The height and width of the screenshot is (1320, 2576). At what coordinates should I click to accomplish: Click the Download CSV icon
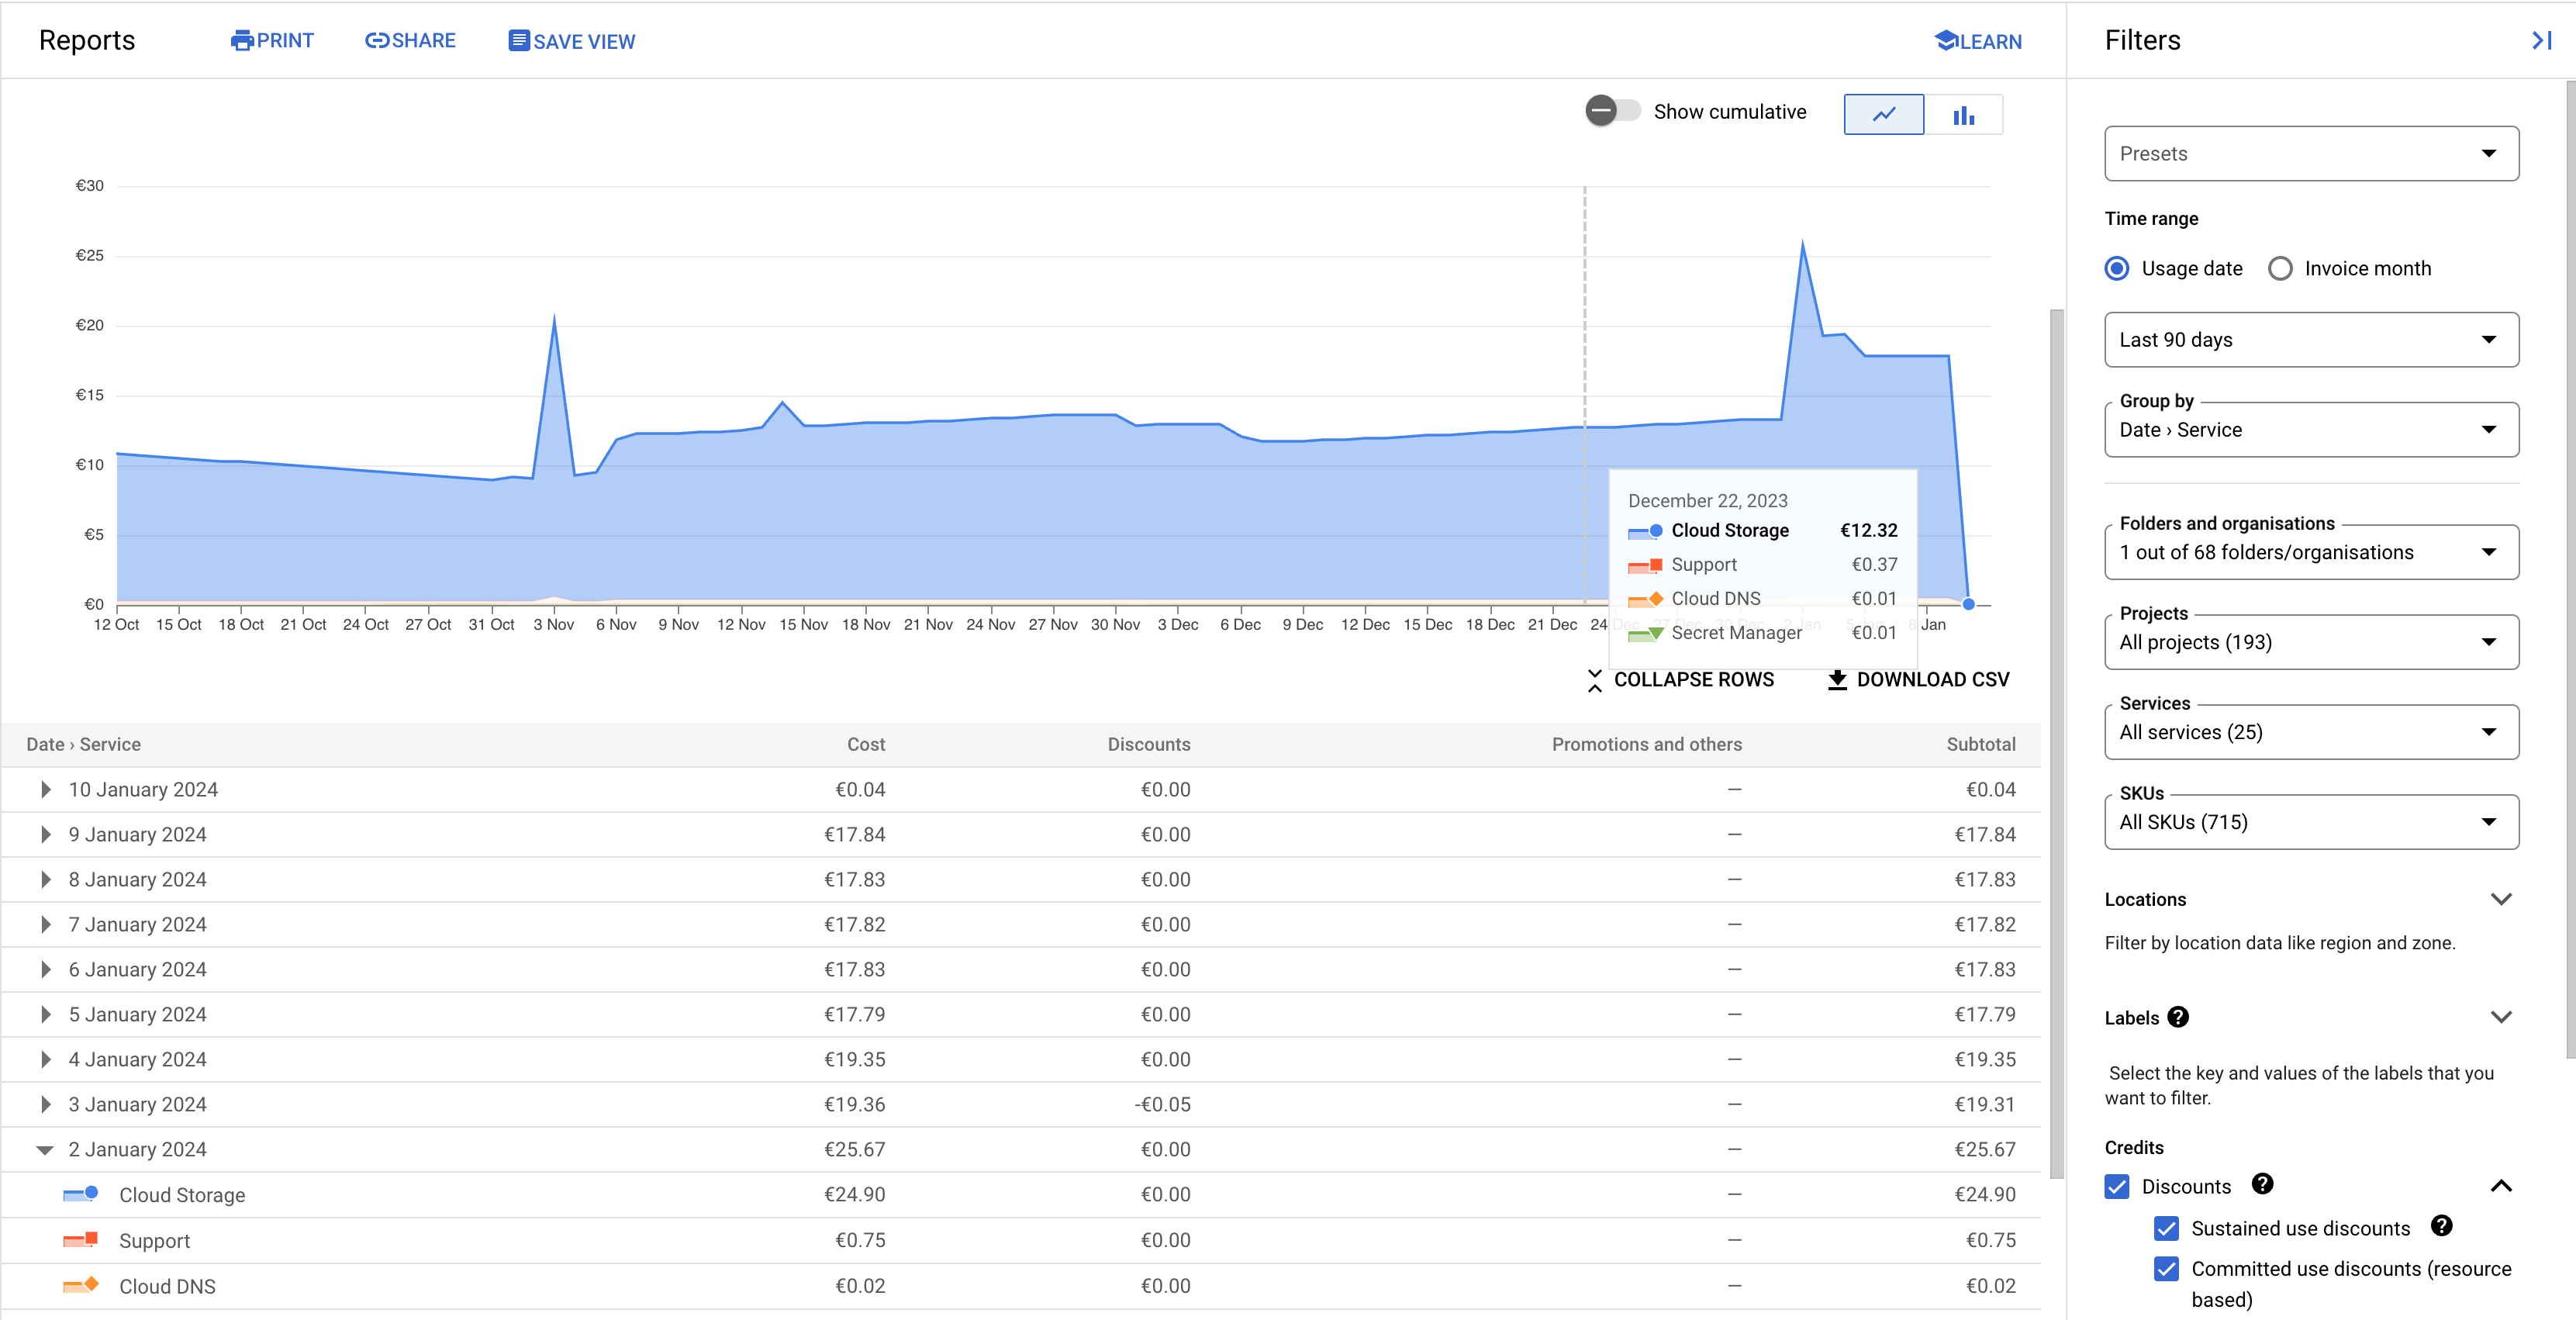coord(1837,680)
